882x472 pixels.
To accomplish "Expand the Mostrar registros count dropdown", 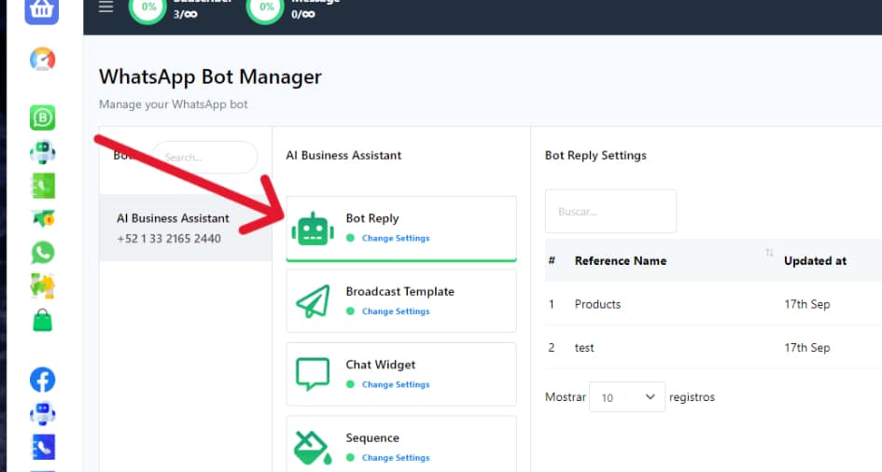I will (x=627, y=397).
